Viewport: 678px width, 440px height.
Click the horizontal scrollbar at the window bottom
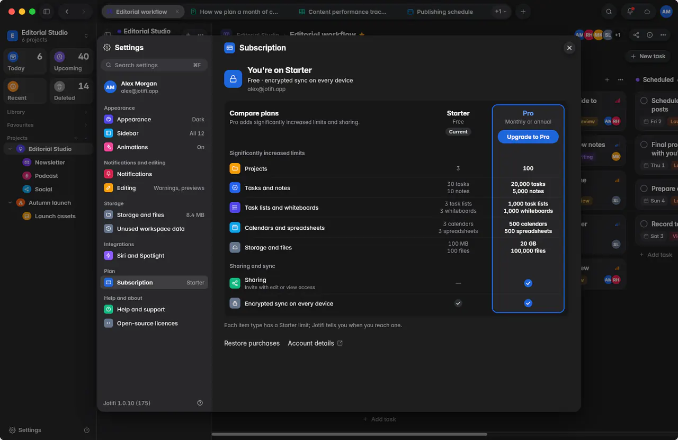click(349, 434)
